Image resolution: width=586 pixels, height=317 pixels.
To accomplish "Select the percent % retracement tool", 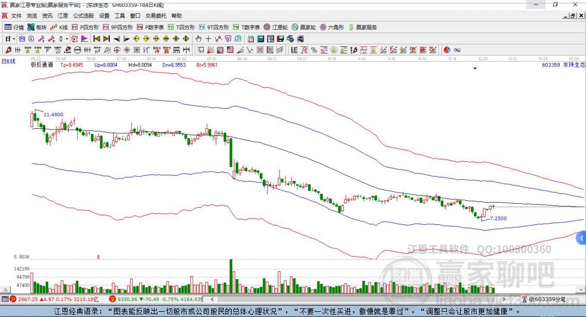I will 314,50.
